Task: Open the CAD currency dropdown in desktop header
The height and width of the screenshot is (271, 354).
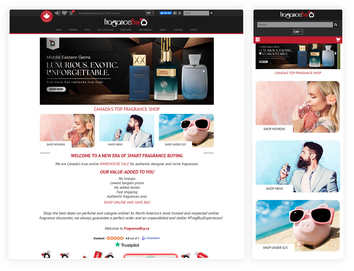Action: 150,13
